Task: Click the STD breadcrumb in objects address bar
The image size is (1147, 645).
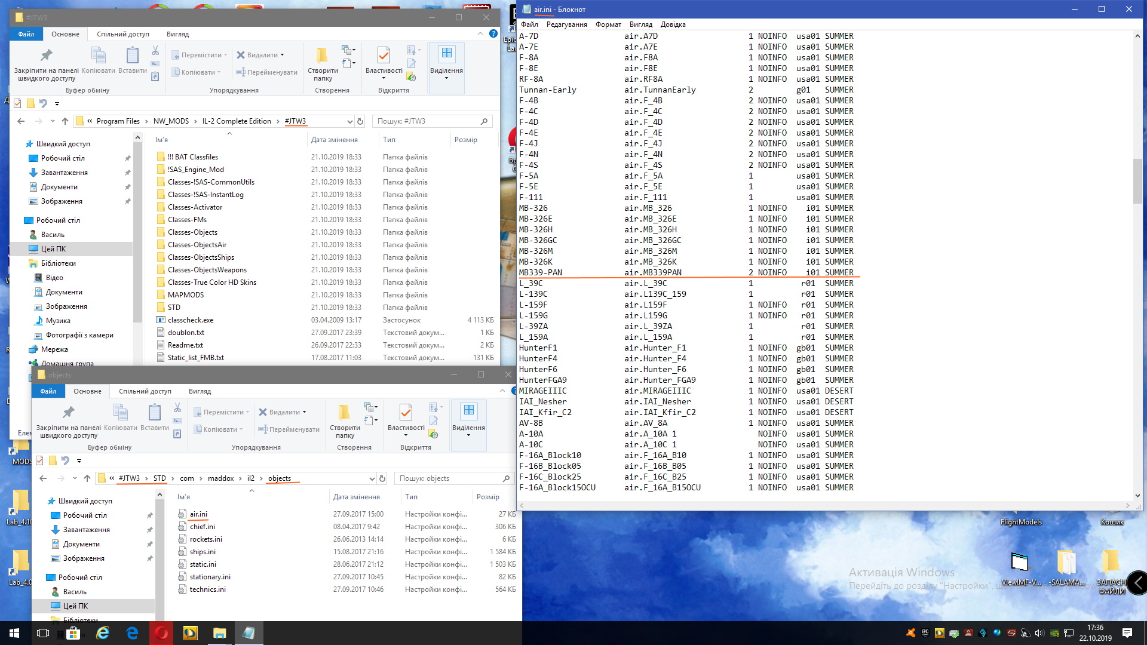Action: (160, 478)
